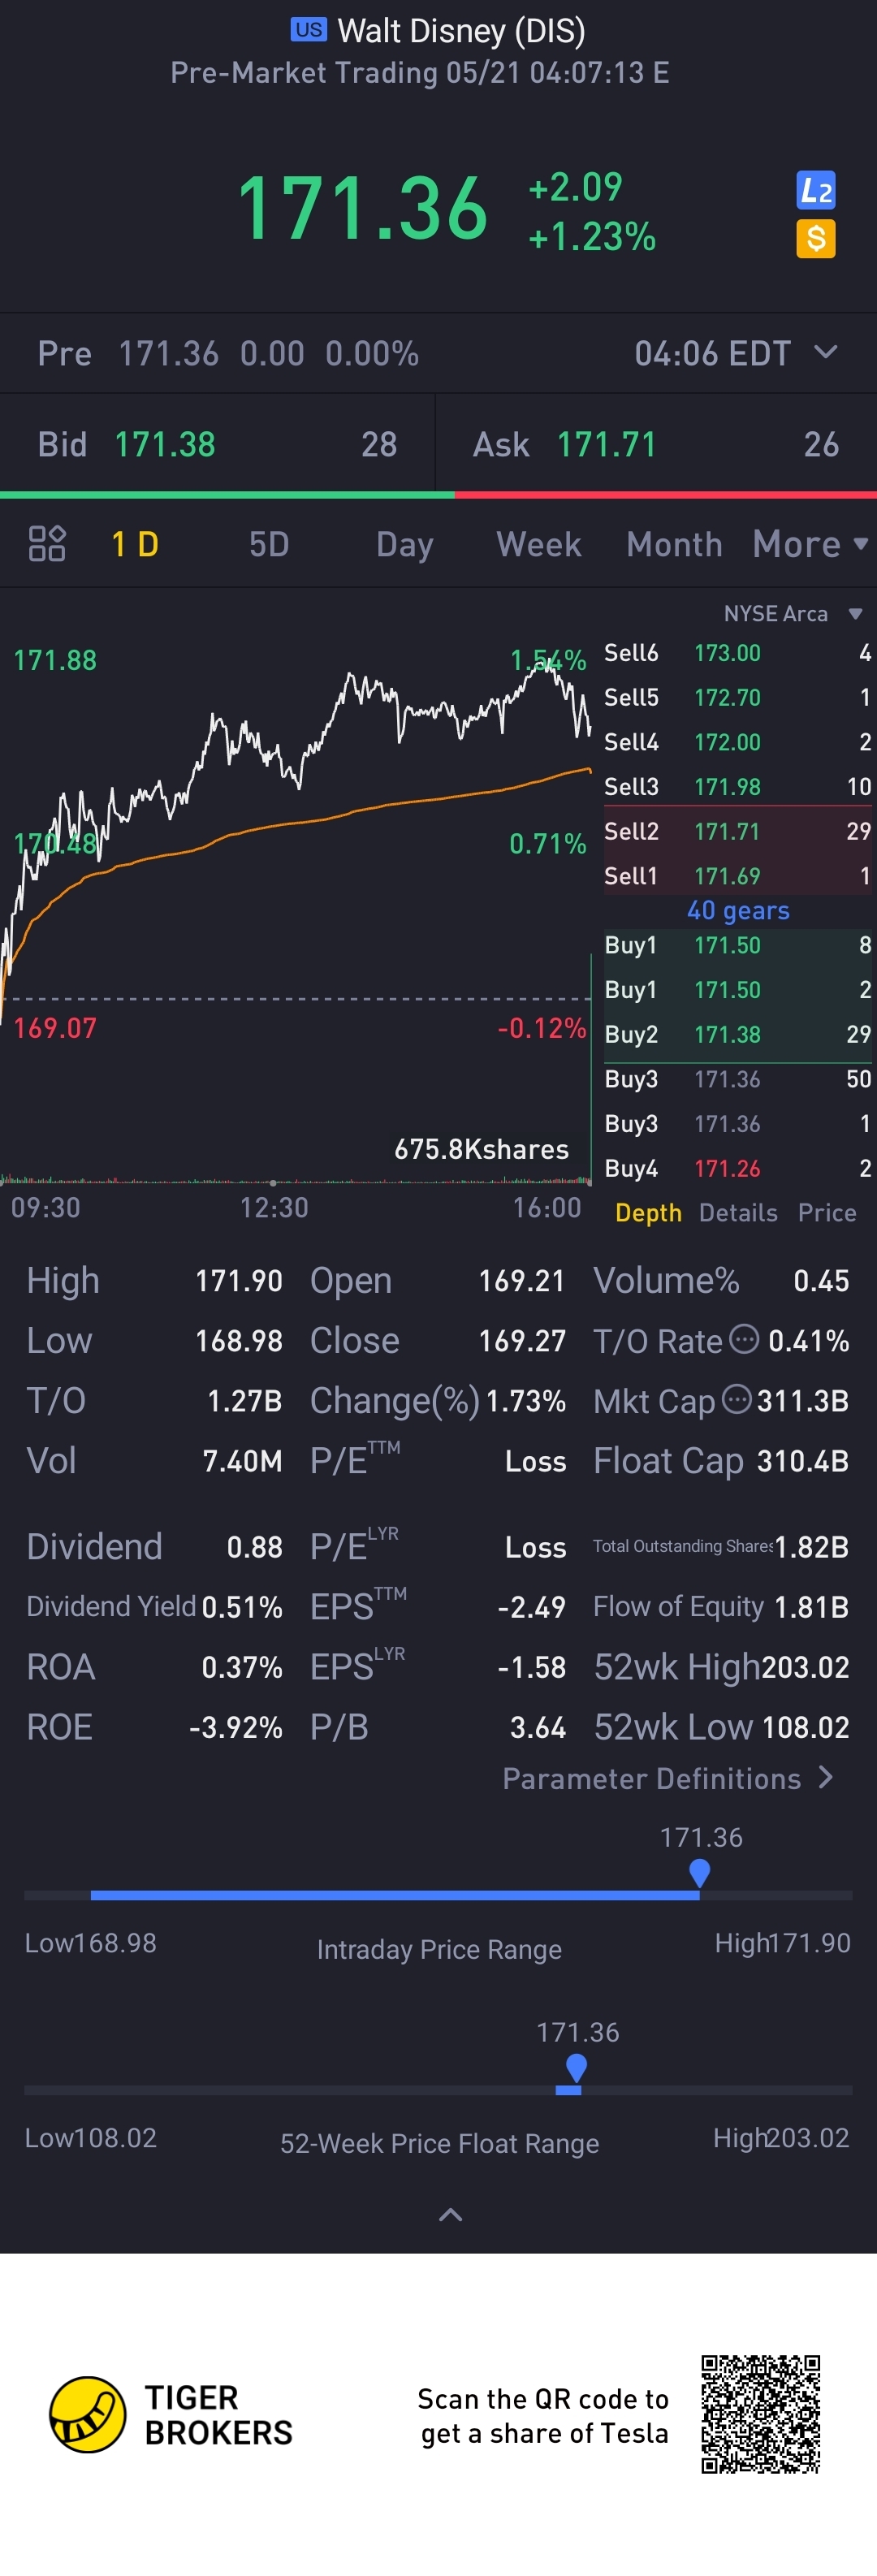Collapse the stats panel with up chevron
Image resolution: width=877 pixels, height=2576 pixels.
450,2215
